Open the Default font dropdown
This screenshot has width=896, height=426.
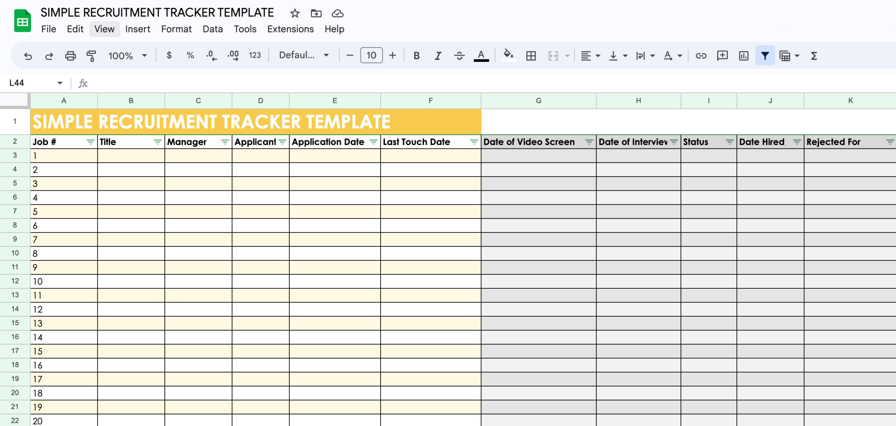[x=304, y=55]
